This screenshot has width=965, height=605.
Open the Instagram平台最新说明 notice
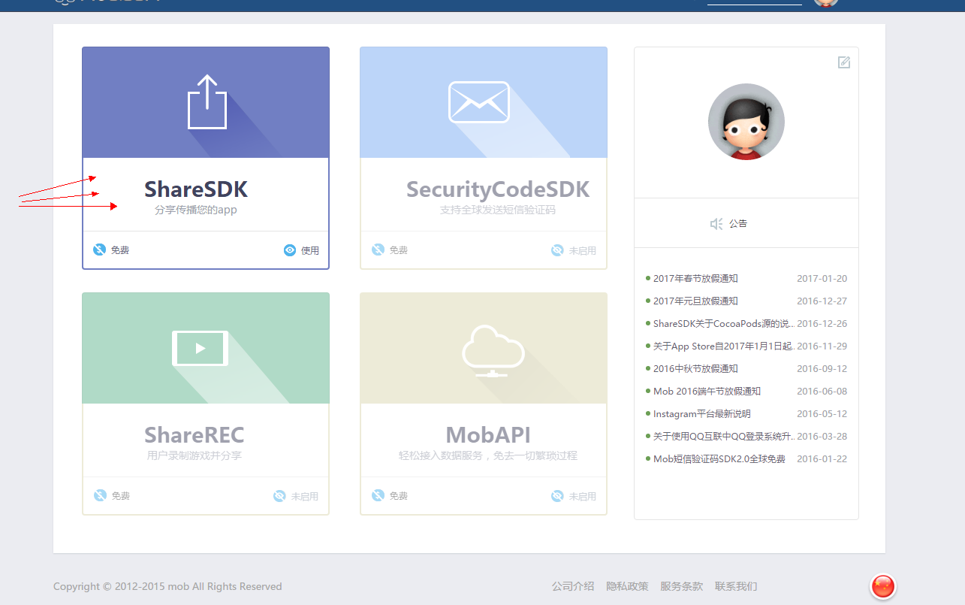click(x=701, y=414)
